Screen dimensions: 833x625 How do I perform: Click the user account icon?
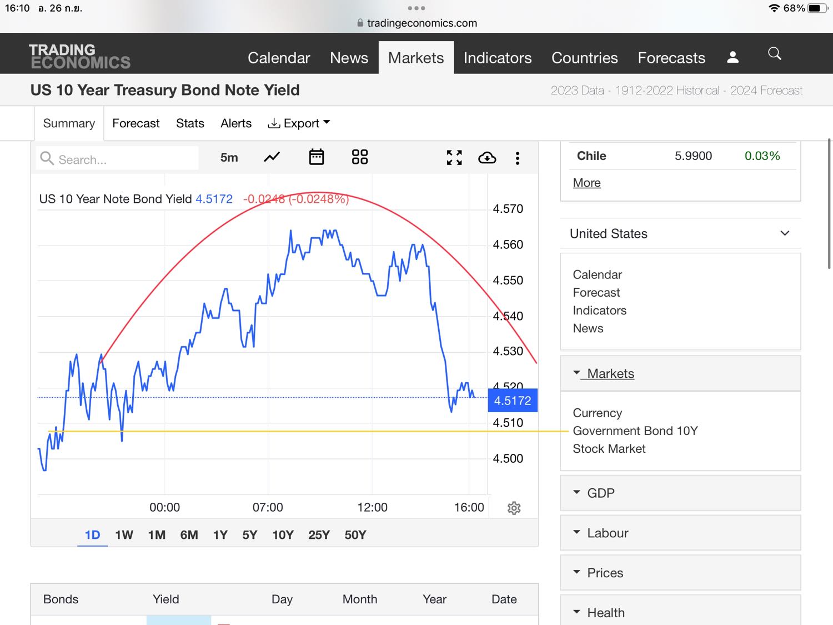(733, 57)
